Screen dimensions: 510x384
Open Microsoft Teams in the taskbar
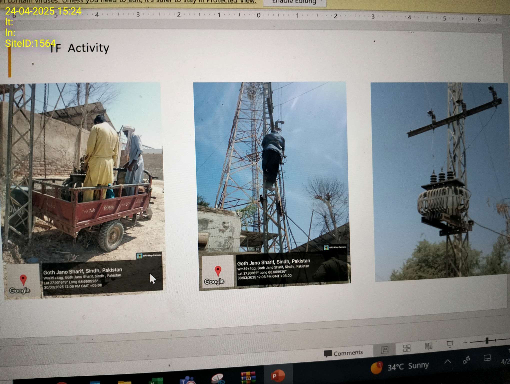pos(187,380)
